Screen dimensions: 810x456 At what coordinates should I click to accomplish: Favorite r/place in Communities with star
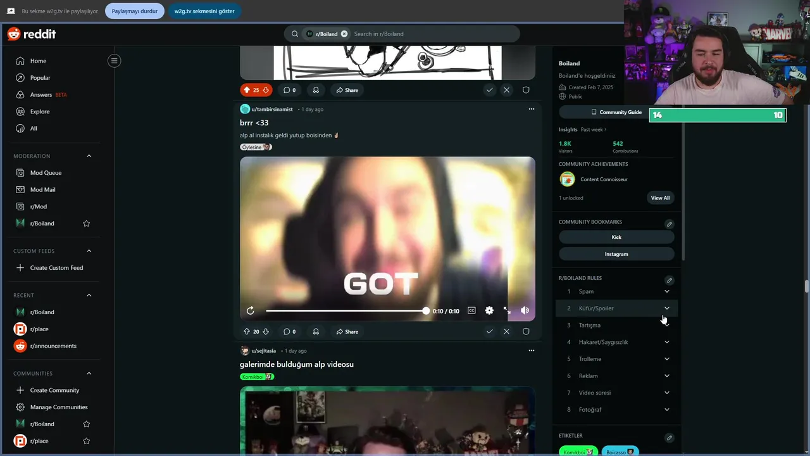87,441
